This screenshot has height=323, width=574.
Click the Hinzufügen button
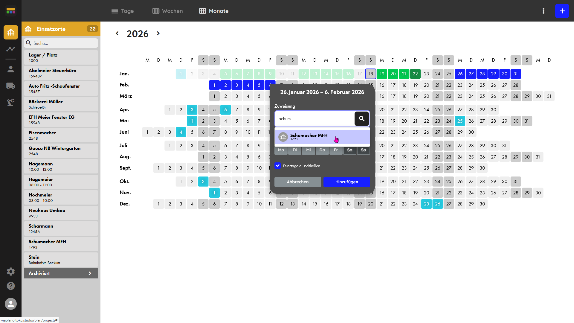click(x=346, y=182)
